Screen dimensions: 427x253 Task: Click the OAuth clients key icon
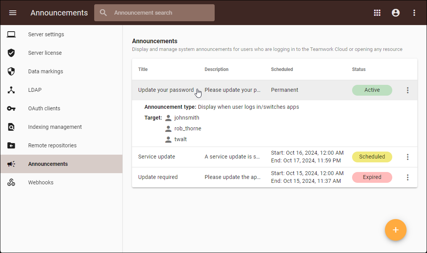click(x=11, y=108)
